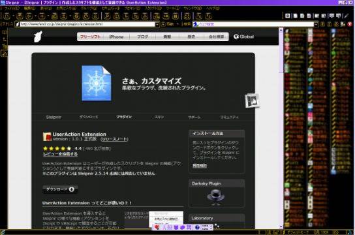The height and width of the screenshot is (235, 355).
Task: Click the 100% zoom indicator in status bar
Action: [322, 232]
